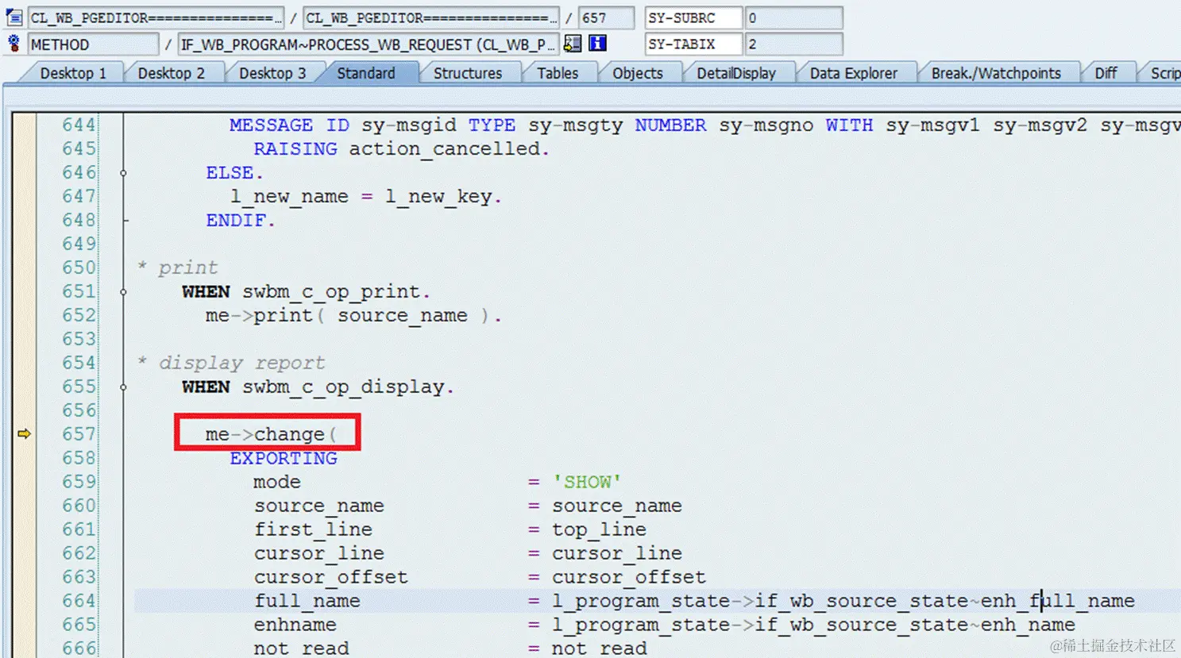The width and height of the screenshot is (1181, 658).
Task: Switch to the Desktop 2 tab
Action: (x=171, y=73)
